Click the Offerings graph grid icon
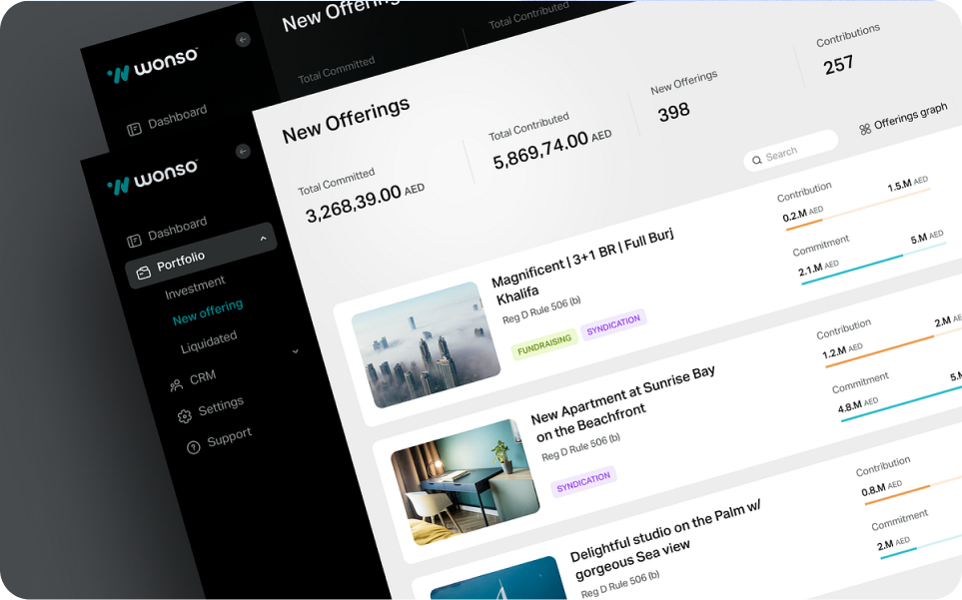Image resolution: width=962 pixels, height=600 pixels. (x=865, y=129)
